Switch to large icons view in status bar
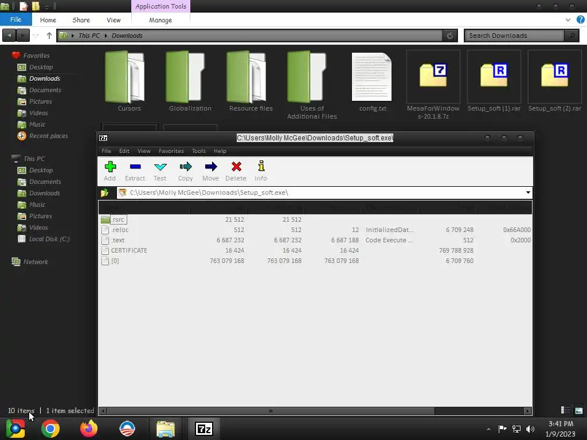 (x=579, y=410)
